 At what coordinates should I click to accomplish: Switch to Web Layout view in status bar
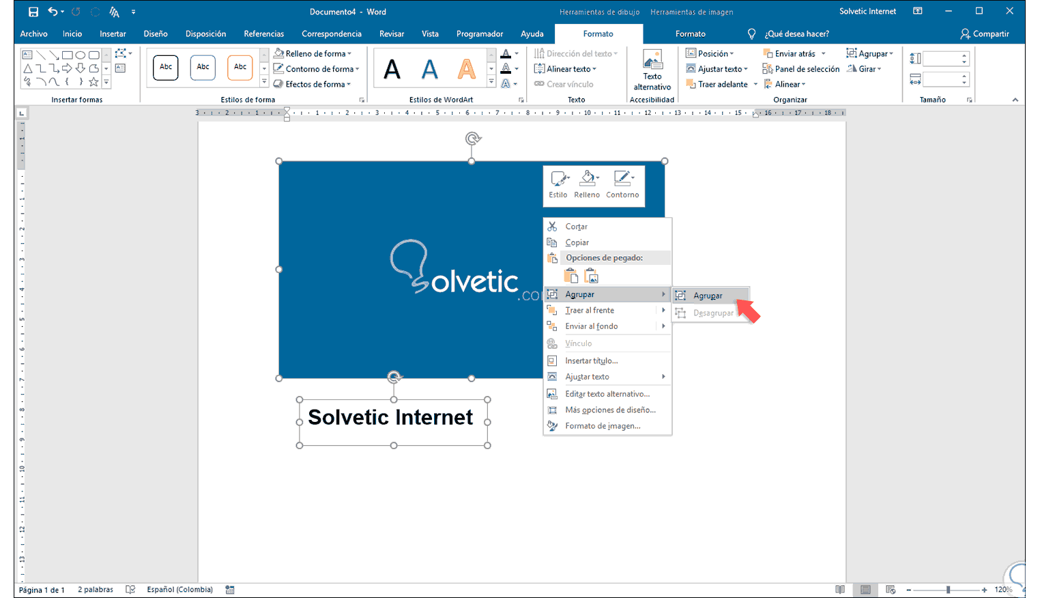point(891,590)
